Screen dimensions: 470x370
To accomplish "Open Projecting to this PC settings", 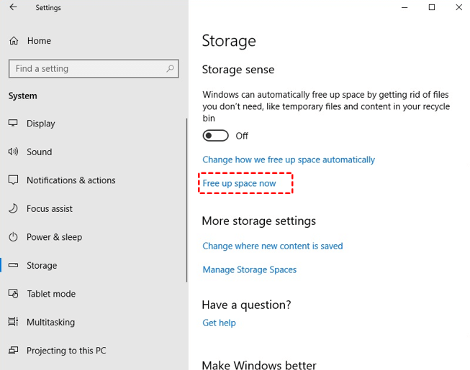I will click(x=66, y=351).
